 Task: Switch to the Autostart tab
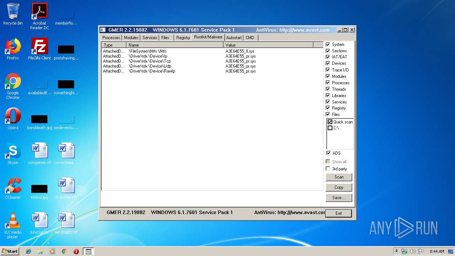(x=234, y=38)
